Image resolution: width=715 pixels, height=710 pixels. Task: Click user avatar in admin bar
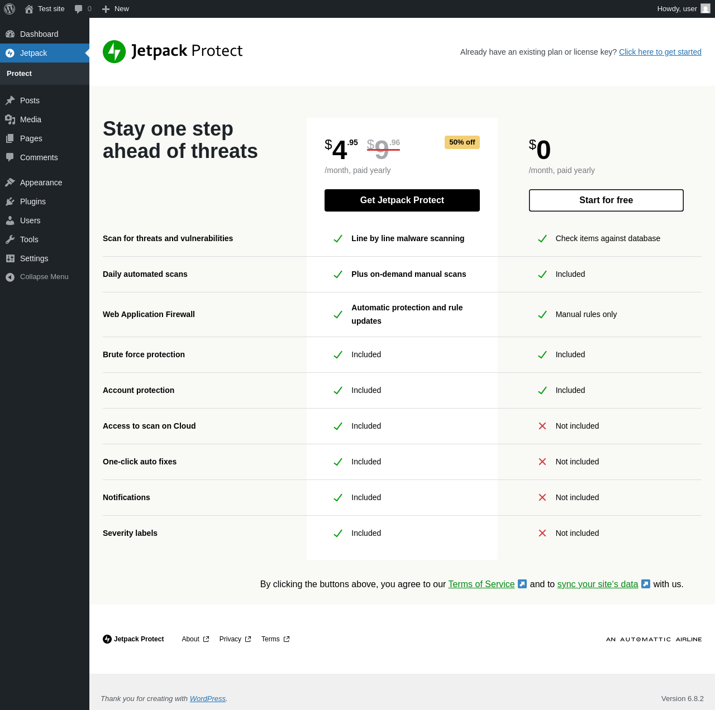click(706, 8)
